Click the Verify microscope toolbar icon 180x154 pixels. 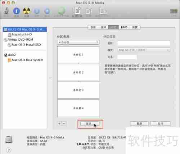coord(6,11)
